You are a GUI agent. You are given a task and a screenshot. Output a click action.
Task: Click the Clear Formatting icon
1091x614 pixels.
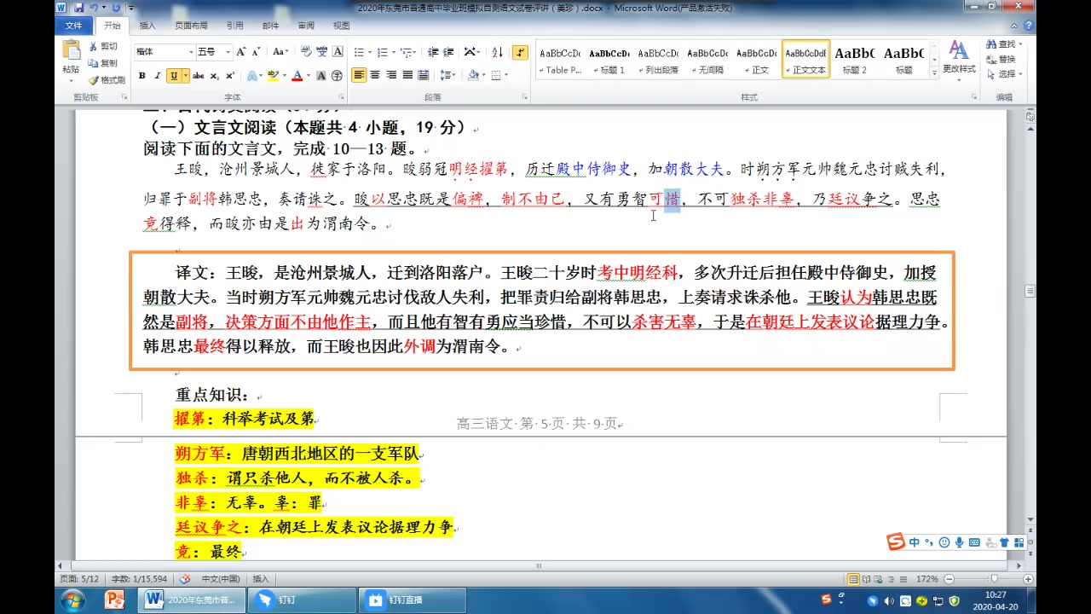coord(307,52)
